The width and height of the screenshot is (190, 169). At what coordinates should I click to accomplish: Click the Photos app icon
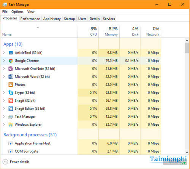click(x=11, y=85)
